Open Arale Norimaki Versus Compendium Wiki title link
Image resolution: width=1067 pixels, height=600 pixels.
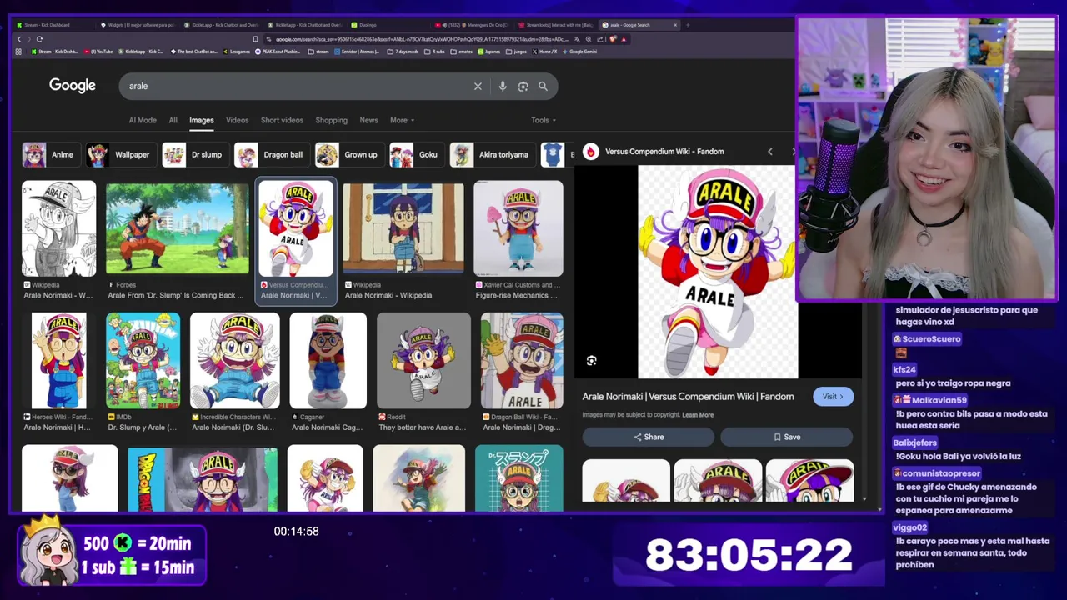[688, 397]
